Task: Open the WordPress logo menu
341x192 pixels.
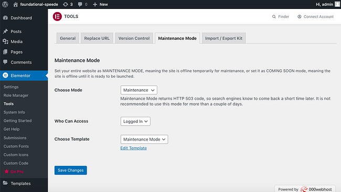Action: click(x=5, y=4)
